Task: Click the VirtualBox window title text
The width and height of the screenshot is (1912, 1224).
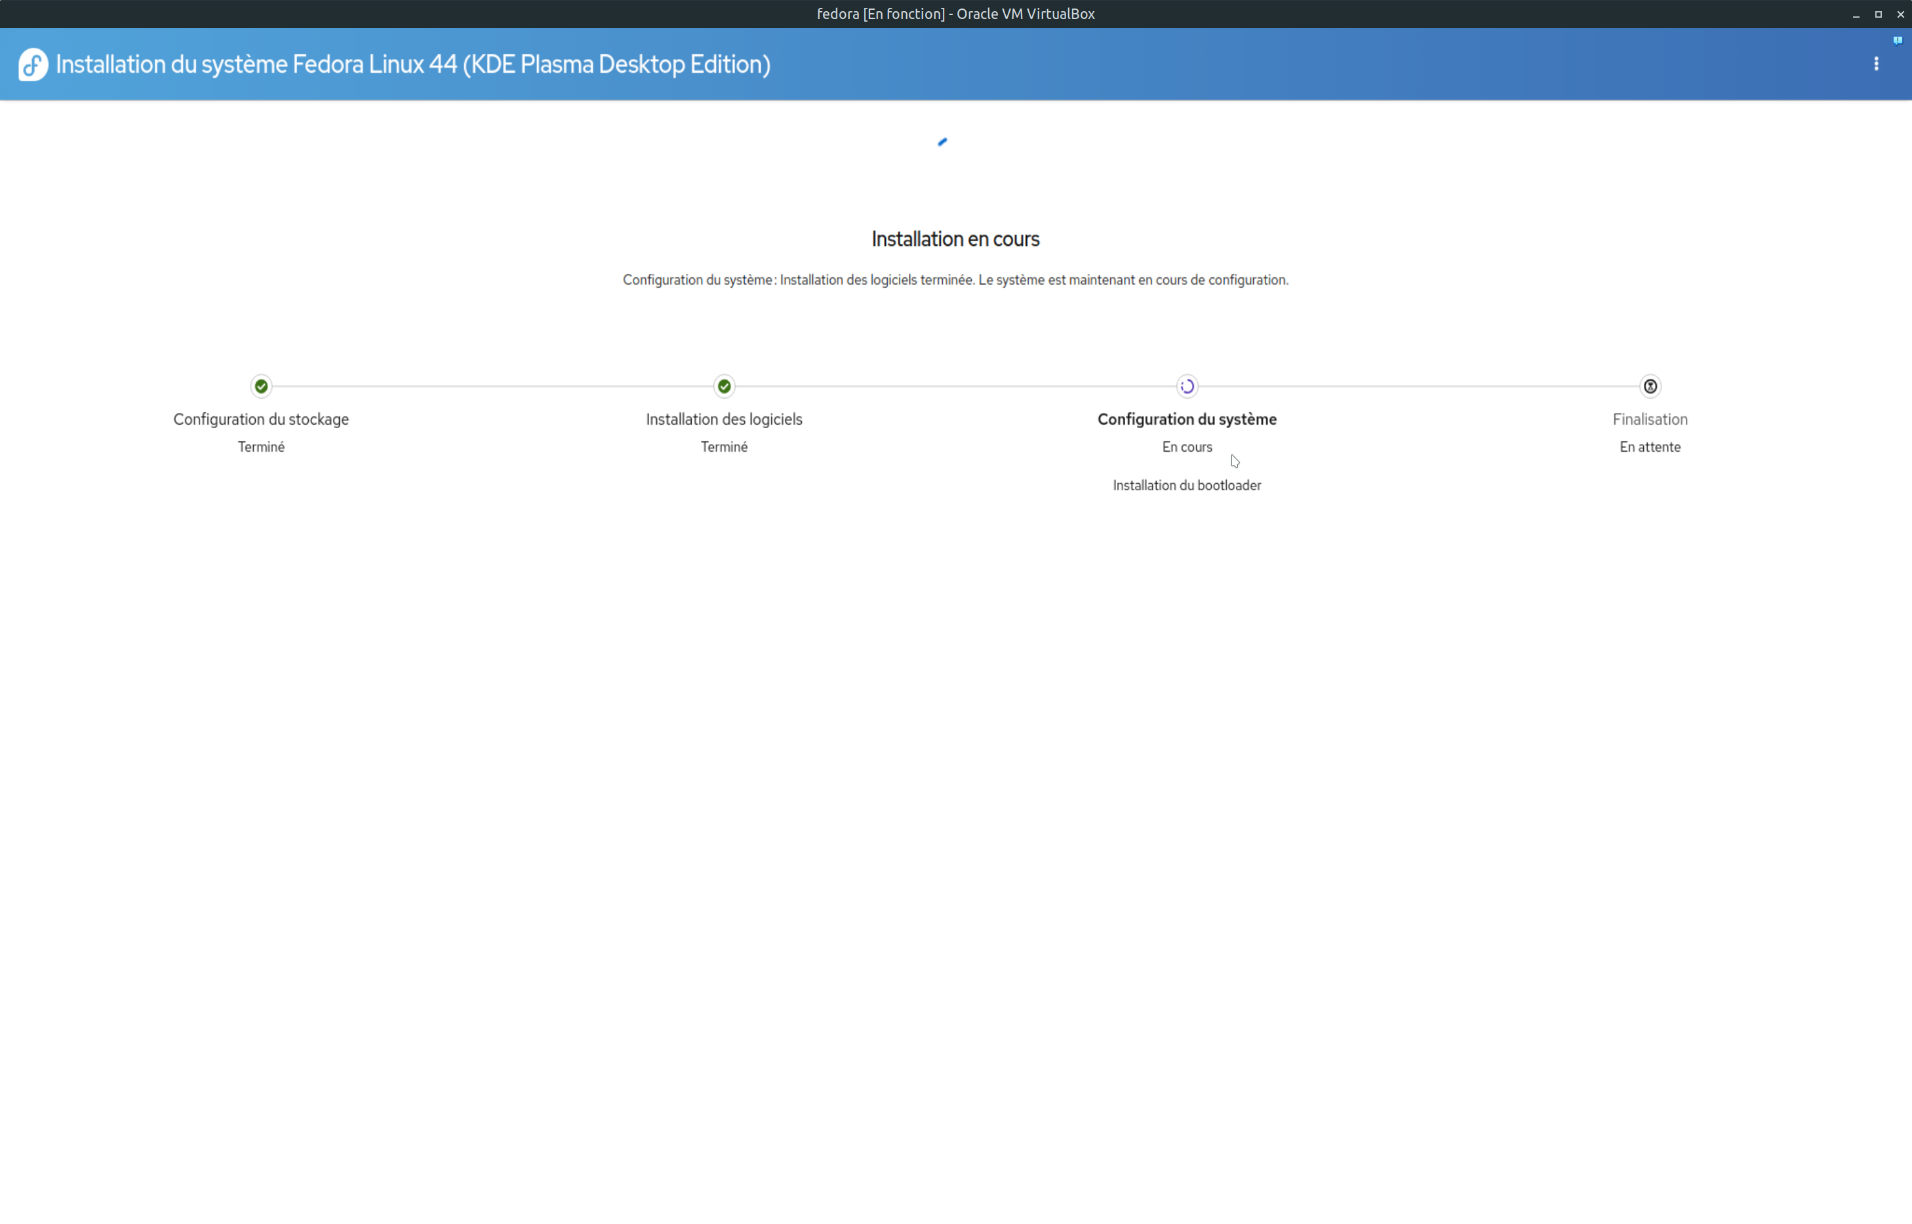Action: [x=955, y=14]
